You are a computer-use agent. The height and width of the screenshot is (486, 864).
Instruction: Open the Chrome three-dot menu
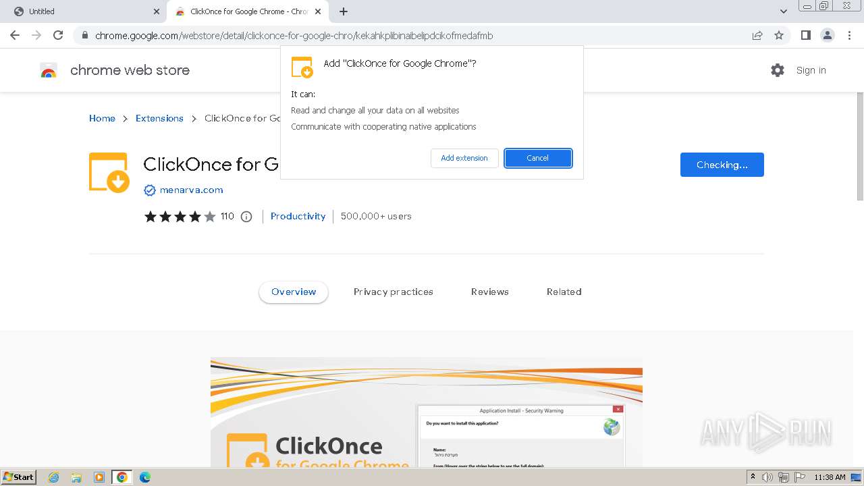[849, 35]
